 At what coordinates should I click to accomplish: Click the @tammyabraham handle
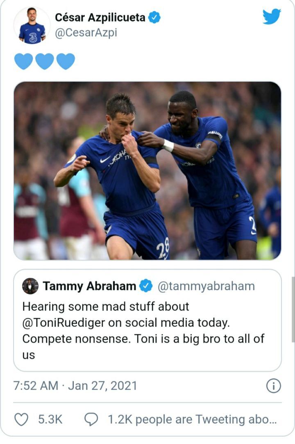coord(206,286)
